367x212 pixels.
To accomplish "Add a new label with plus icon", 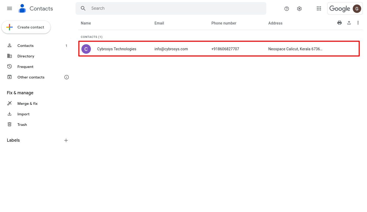I will (x=66, y=140).
